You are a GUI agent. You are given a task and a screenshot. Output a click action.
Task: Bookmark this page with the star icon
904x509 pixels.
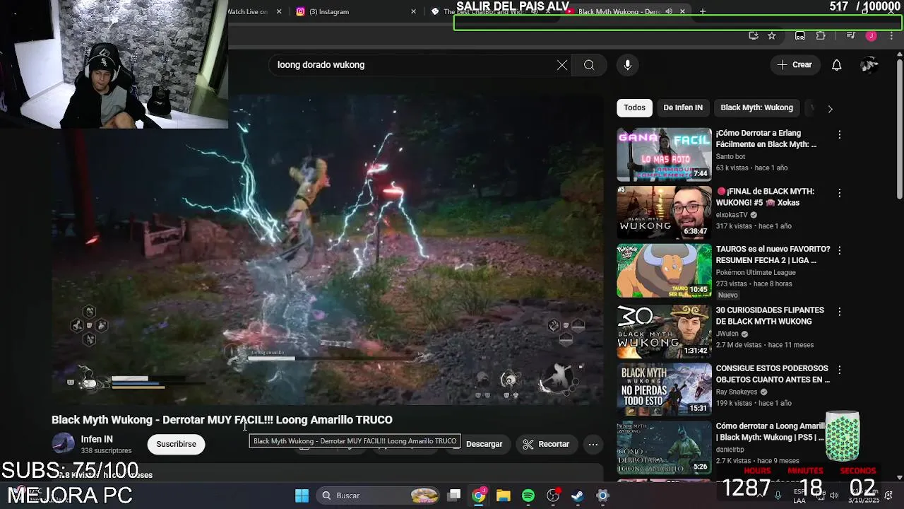(x=772, y=35)
